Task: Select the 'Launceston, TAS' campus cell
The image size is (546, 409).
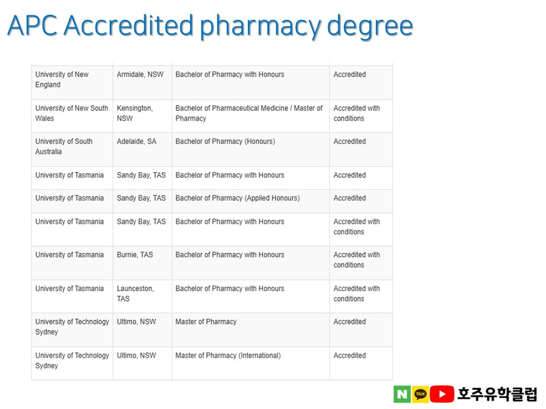Action: pyautogui.click(x=135, y=294)
